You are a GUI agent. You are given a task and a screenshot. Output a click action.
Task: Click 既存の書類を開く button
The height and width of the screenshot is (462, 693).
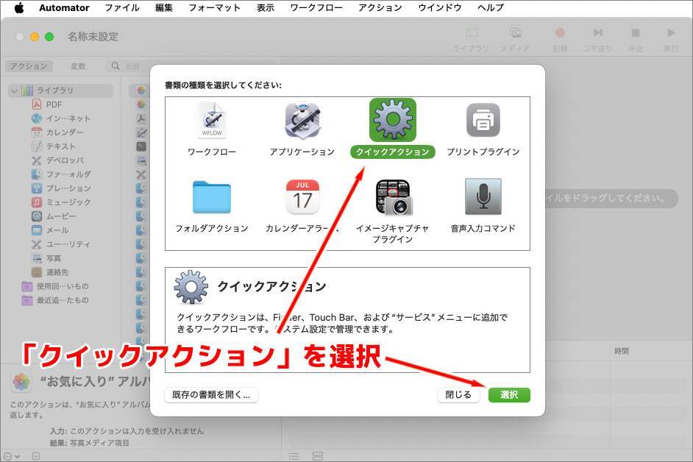tap(211, 394)
